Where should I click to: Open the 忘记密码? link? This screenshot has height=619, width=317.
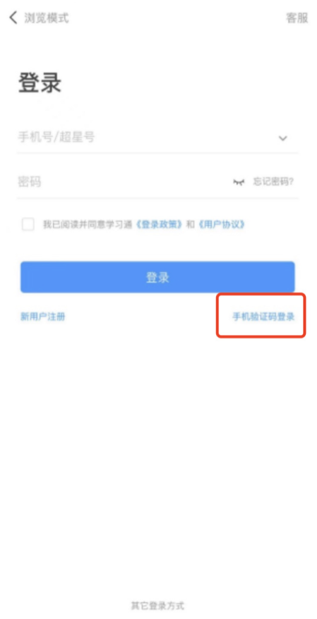point(273,182)
